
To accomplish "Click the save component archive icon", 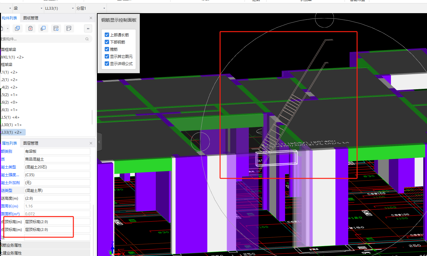I will coord(56,28).
